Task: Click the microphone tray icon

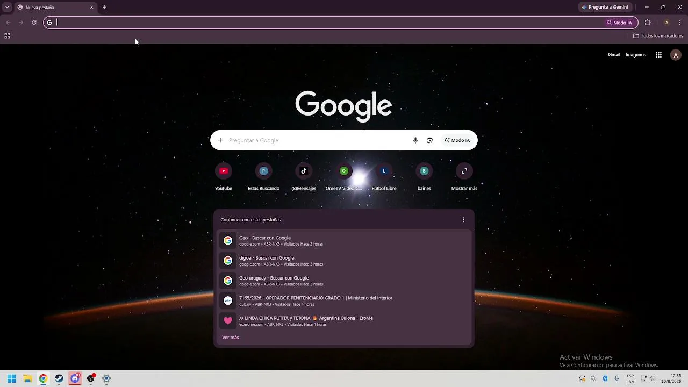Action: [x=617, y=378]
